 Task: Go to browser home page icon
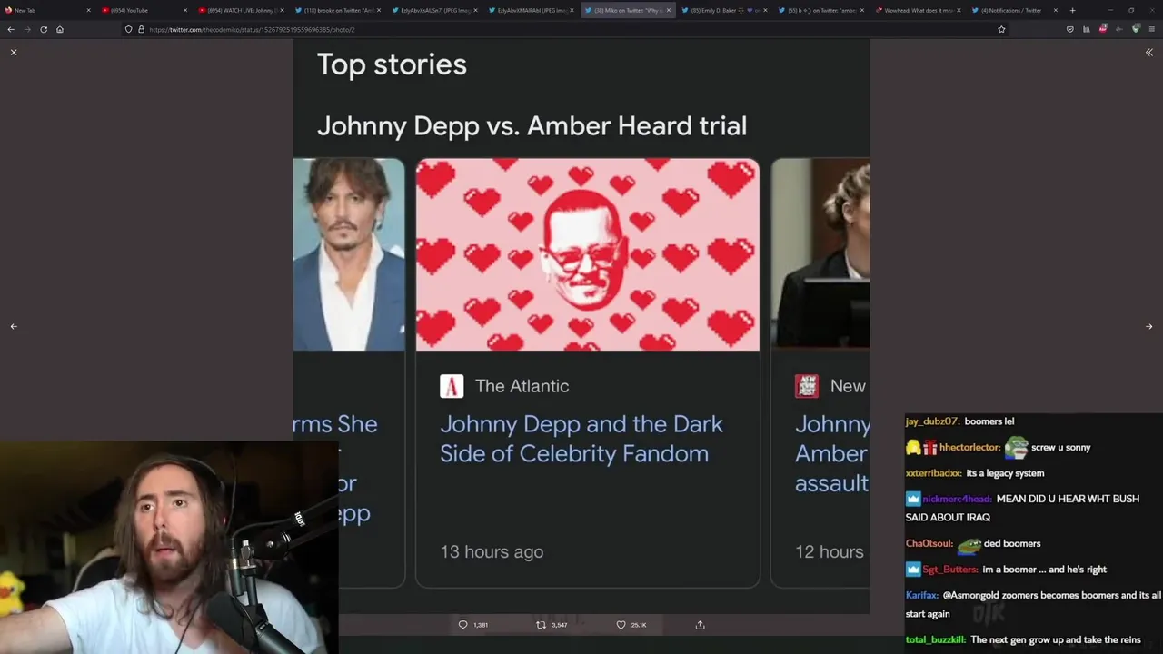[x=60, y=29]
